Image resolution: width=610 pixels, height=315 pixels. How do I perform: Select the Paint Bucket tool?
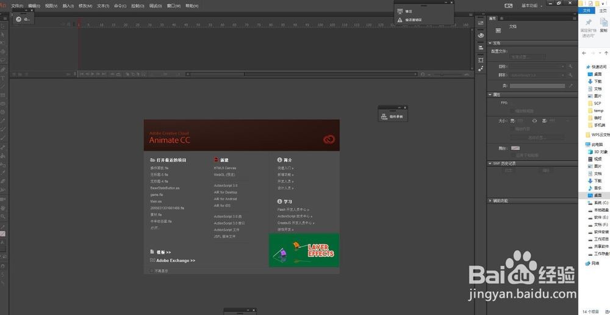point(2,156)
